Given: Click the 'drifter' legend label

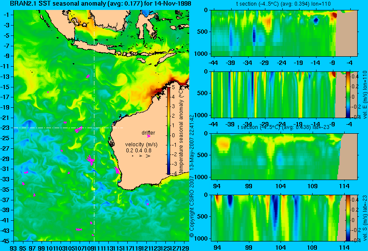Looking at the screenshot, I should click(148, 132).
